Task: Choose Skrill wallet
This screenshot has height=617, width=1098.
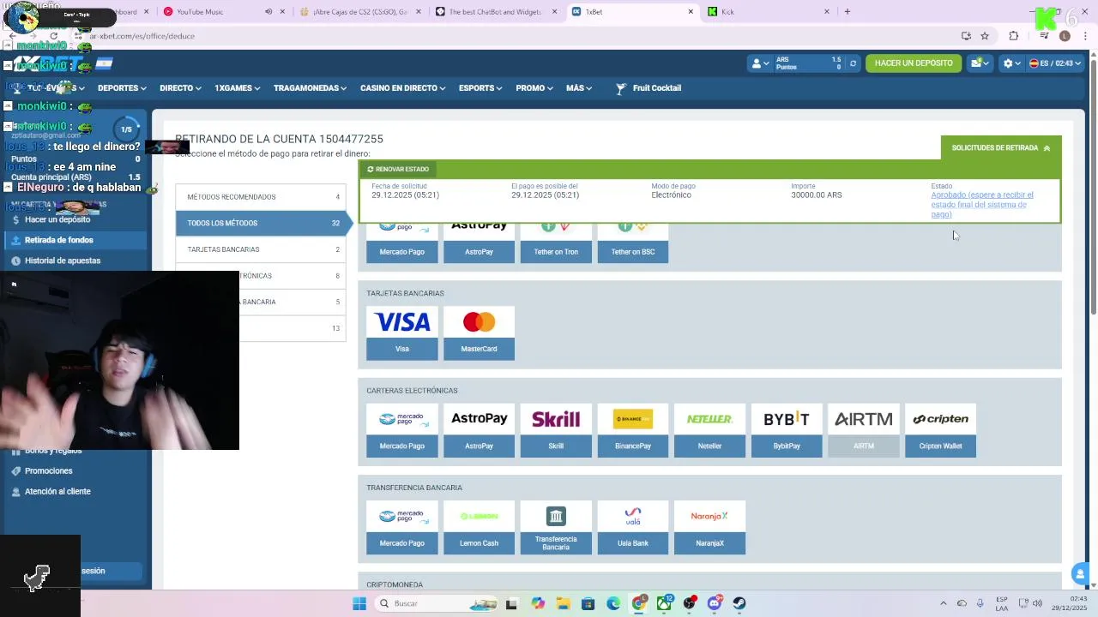Action: (x=556, y=430)
